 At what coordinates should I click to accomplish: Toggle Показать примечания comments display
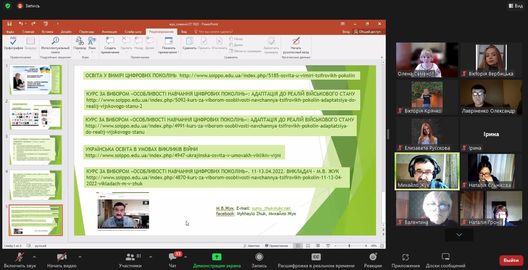[169, 45]
